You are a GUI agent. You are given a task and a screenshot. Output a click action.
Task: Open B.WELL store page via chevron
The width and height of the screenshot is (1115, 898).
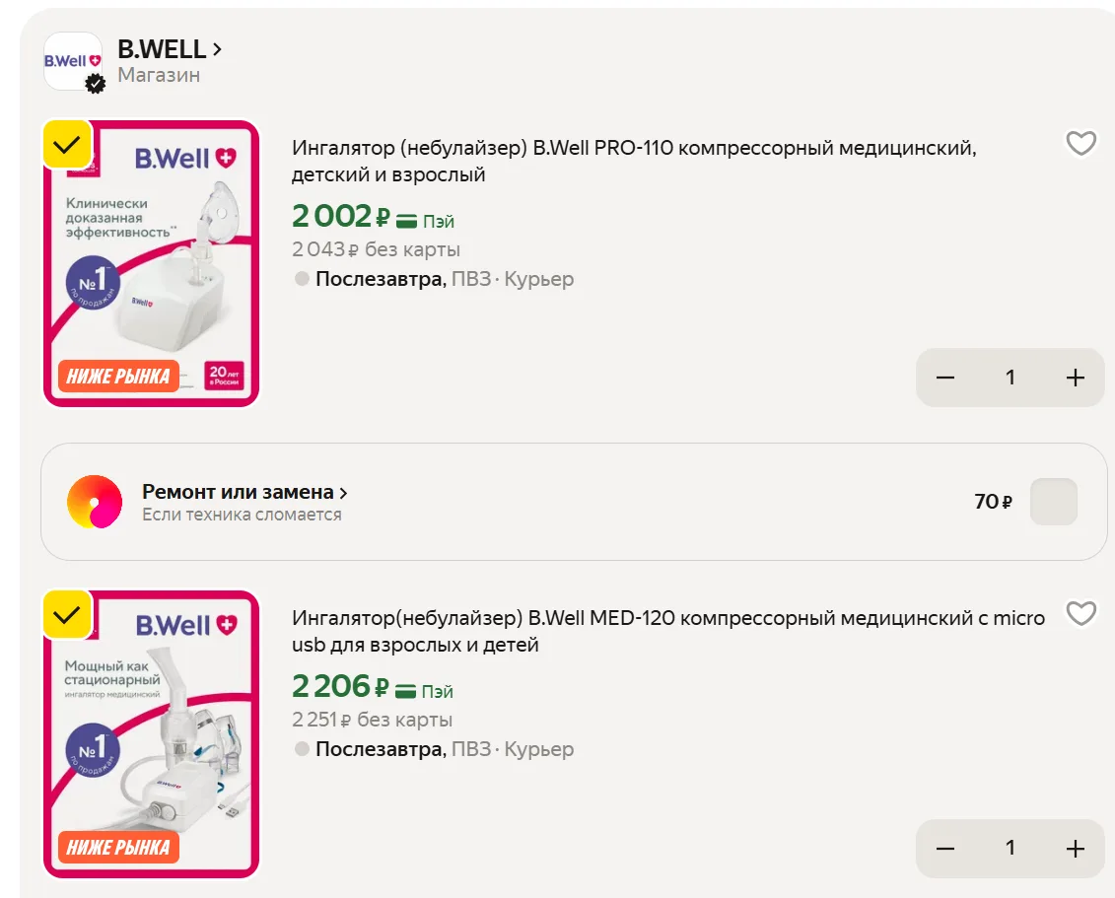click(218, 49)
